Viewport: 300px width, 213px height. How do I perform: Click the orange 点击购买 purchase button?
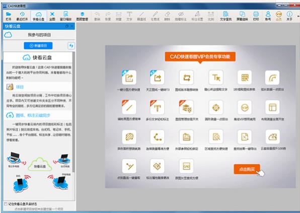(x=247, y=169)
